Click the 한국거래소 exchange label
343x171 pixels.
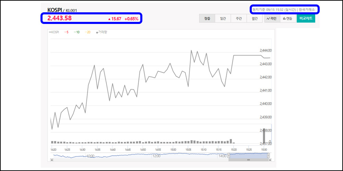[x=307, y=10]
